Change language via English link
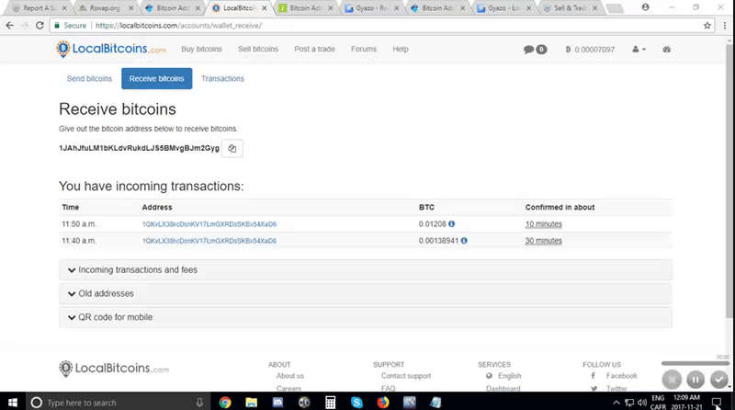The width and height of the screenshot is (735, 410). (x=510, y=376)
